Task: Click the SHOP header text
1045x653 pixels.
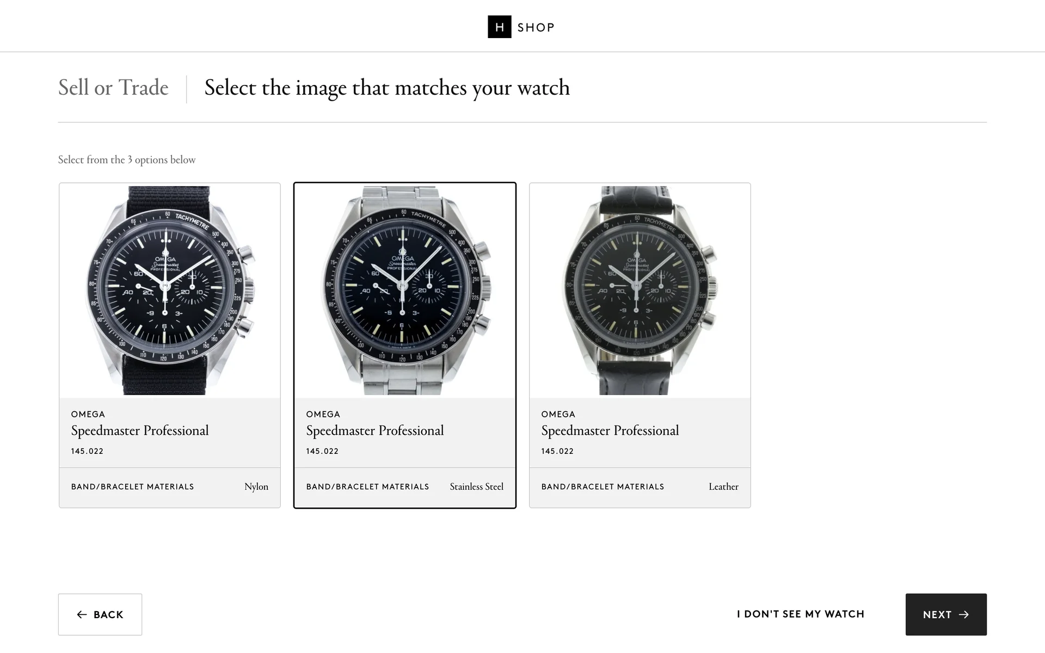Action: point(536,27)
